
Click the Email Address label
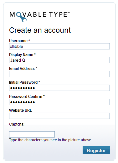(x=22, y=69)
